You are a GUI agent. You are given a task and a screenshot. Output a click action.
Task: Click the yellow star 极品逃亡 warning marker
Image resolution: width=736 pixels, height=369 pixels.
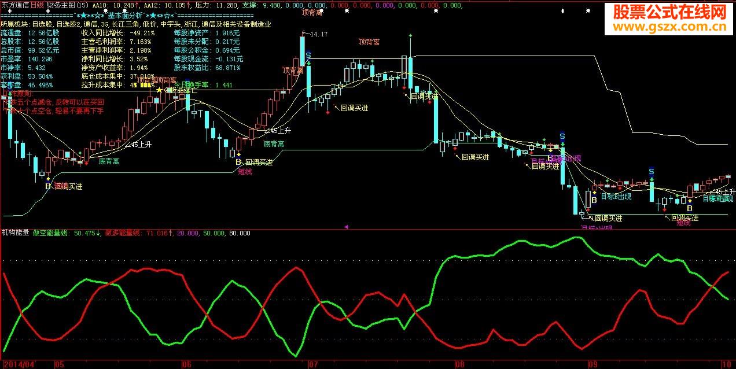[160, 90]
